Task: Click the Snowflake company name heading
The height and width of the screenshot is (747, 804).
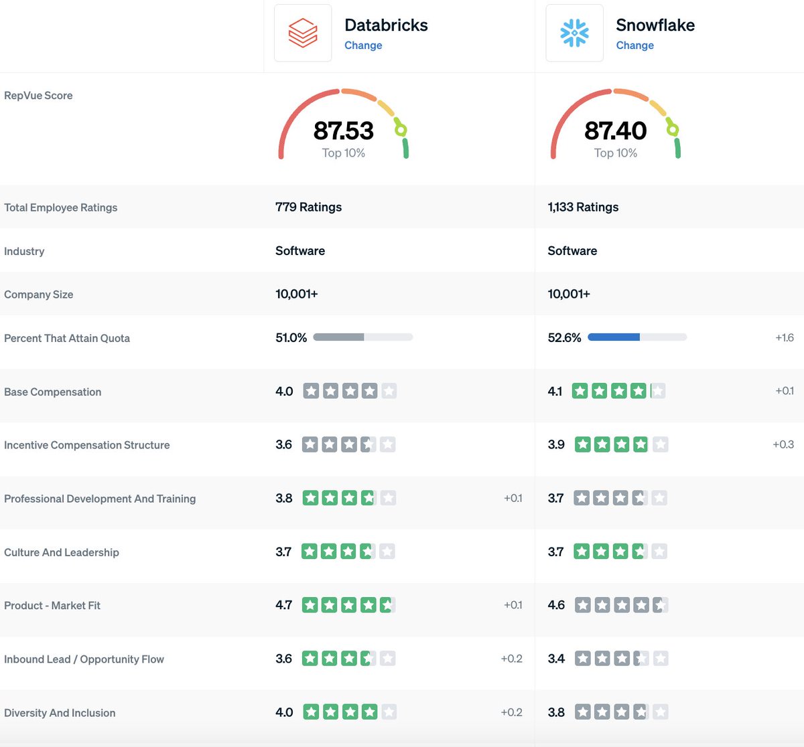Action: [x=655, y=25]
